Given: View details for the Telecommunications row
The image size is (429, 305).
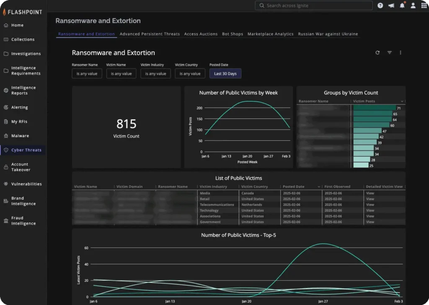Looking at the screenshot, I should (370, 204).
